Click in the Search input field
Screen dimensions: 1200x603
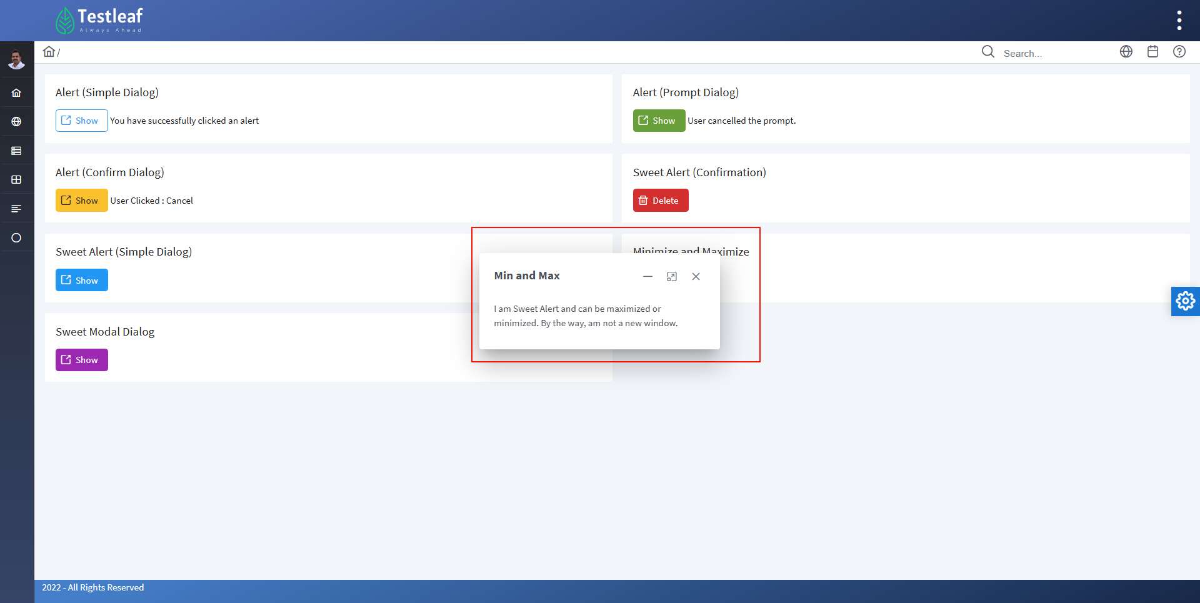coord(1053,53)
